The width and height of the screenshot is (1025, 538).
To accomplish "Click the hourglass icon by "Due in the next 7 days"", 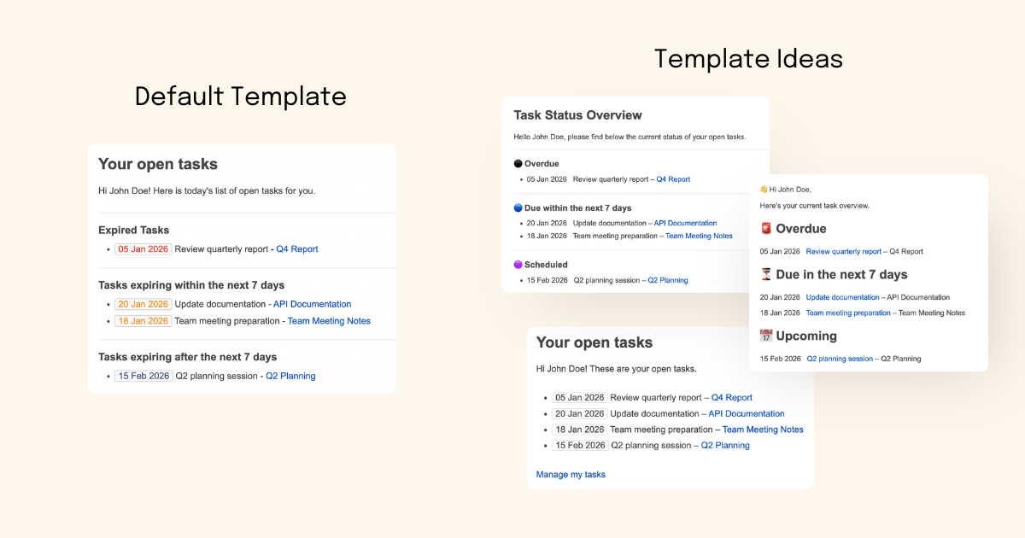I will tap(767, 274).
